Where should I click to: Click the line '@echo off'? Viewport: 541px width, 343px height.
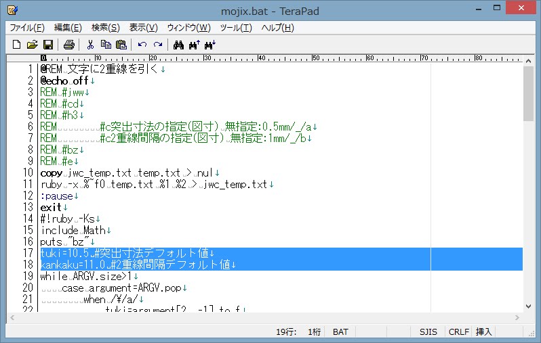(x=67, y=81)
